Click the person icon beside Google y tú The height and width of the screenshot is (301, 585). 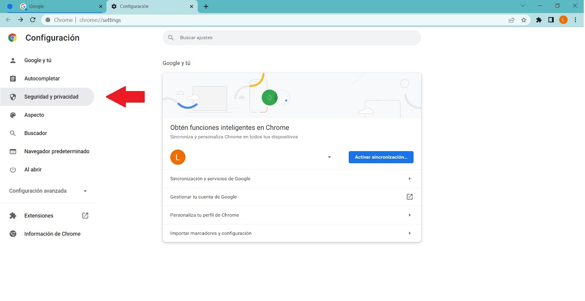pos(13,61)
